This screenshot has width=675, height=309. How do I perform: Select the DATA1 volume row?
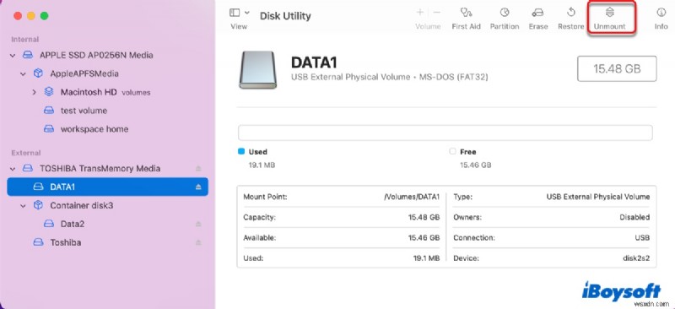click(107, 187)
